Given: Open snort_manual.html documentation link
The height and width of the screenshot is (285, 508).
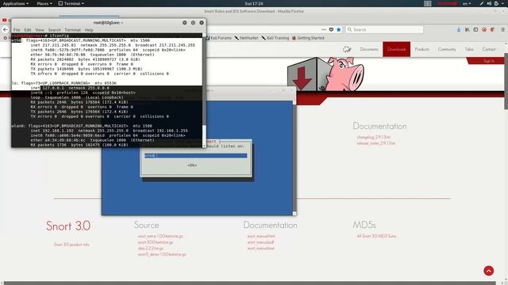Looking at the screenshot, I should (x=261, y=236).
